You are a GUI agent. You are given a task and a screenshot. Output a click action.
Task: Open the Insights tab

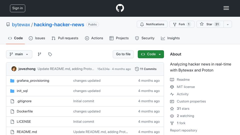[x=170, y=38]
